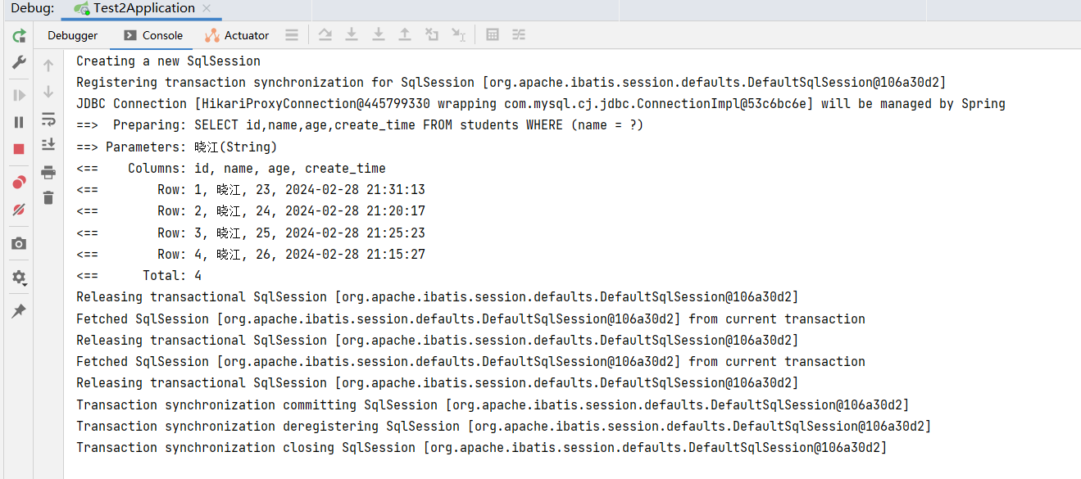Screen dimensions: 1081x479
Task: Print the console output
Action: pos(48,172)
